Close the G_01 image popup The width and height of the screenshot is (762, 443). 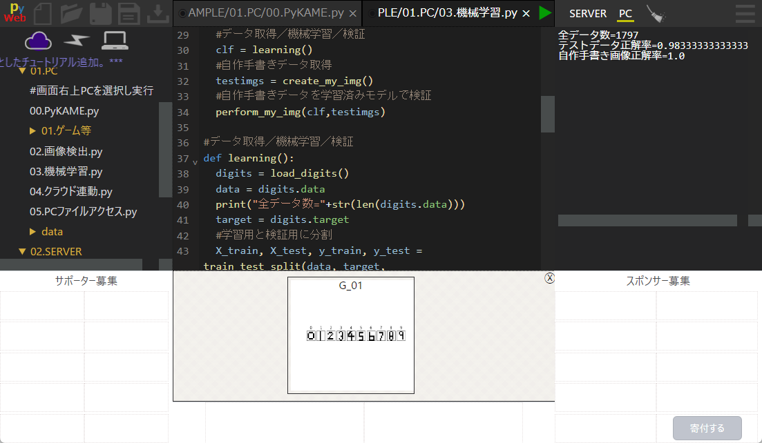tap(549, 277)
